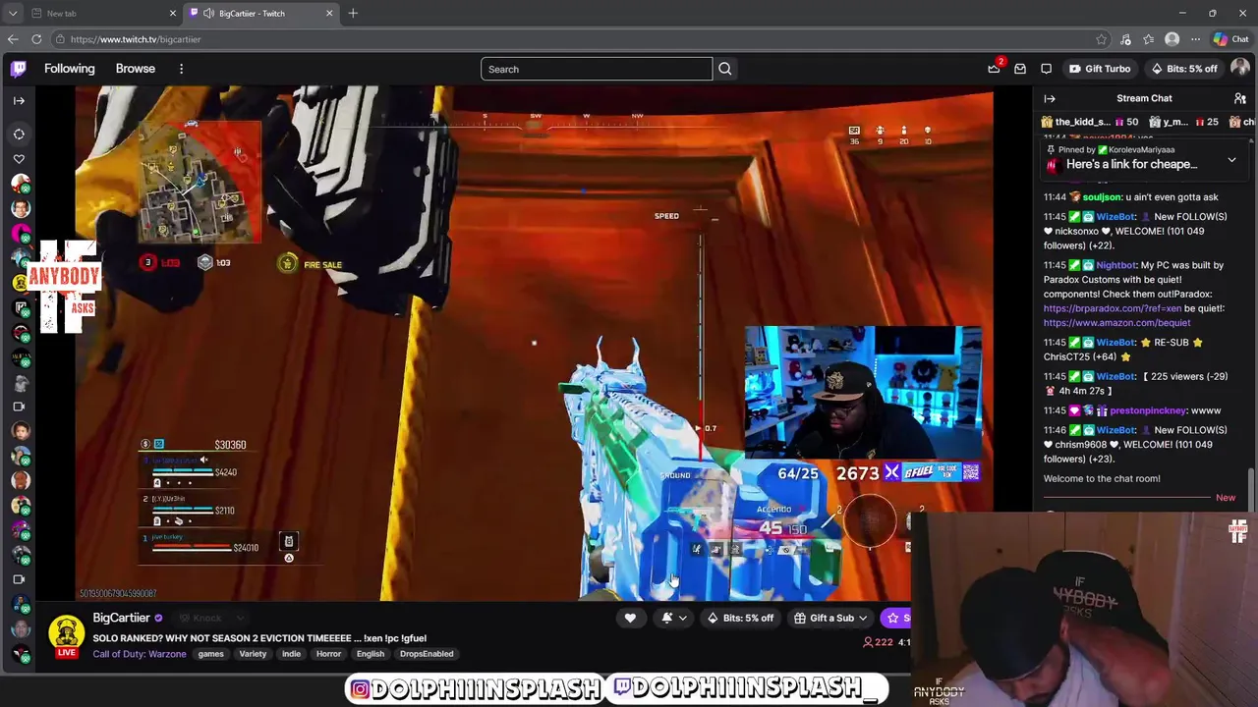Toggle notification bell for BigCartiier

tap(666, 618)
